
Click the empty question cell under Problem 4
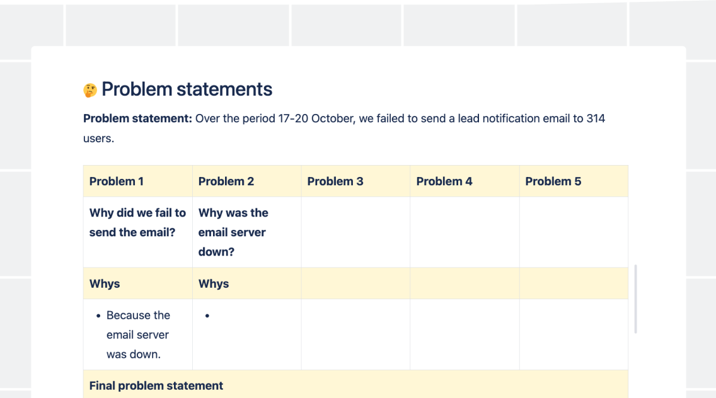pyautogui.click(x=465, y=232)
